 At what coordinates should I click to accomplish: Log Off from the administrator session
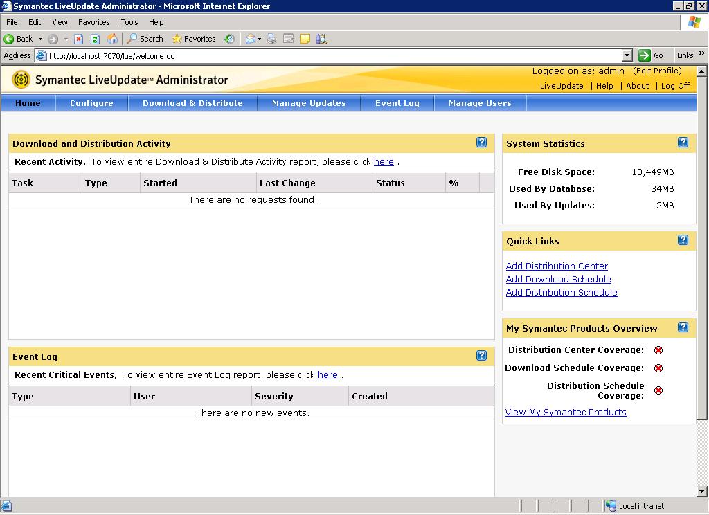point(675,86)
